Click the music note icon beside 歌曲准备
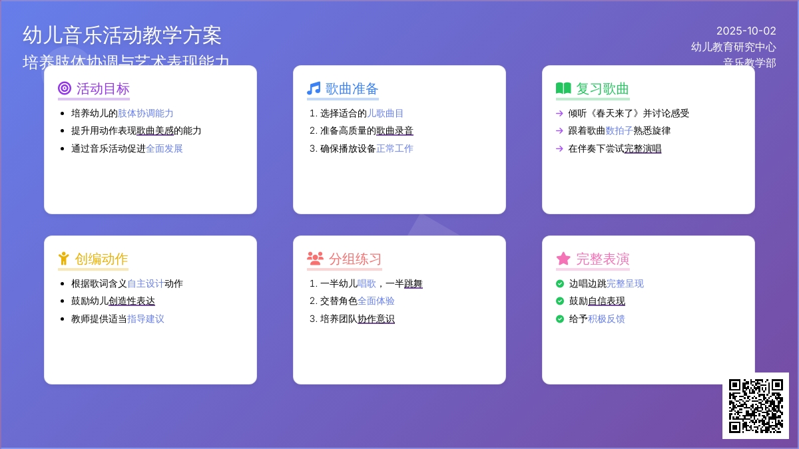 click(x=314, y=88)
